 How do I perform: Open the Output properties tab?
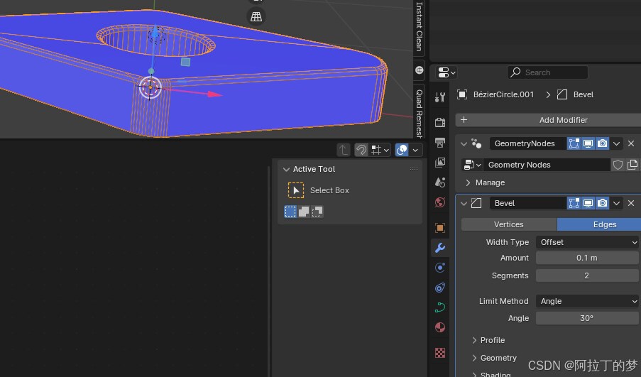[x=440, y=143]
